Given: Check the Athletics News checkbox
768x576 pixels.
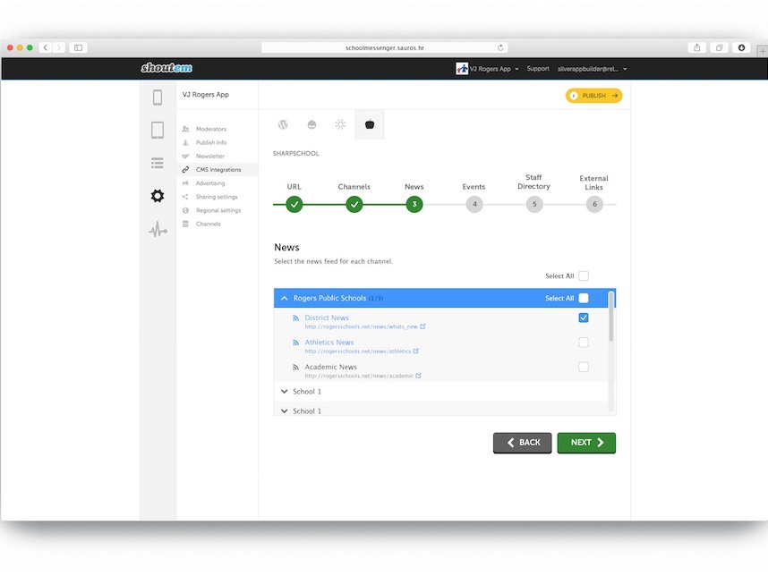Looking at the screenshot, I should [x=584, y=343].
